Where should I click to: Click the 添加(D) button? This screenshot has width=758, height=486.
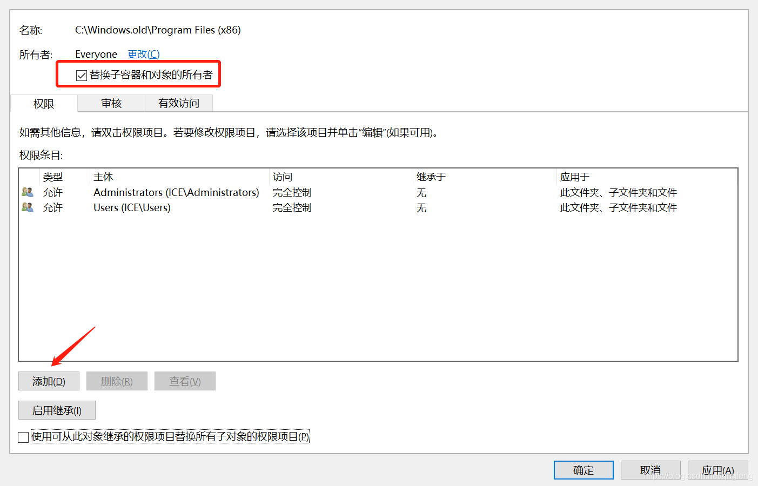click(x=49, y=381)
